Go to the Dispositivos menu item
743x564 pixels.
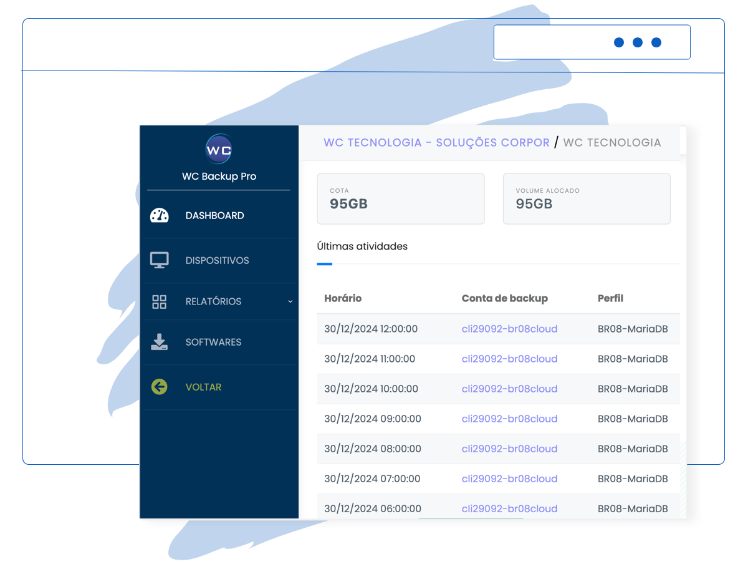[x=217, y=261]
